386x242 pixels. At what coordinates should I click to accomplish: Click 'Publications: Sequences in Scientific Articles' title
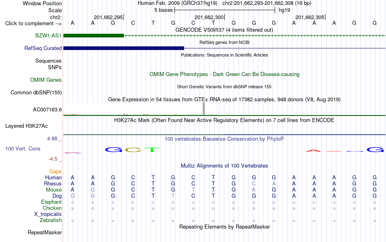click(x=224, y=55)
